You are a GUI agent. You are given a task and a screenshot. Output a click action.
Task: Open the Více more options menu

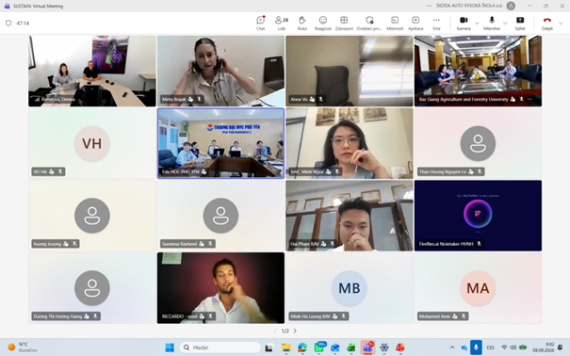436,23
